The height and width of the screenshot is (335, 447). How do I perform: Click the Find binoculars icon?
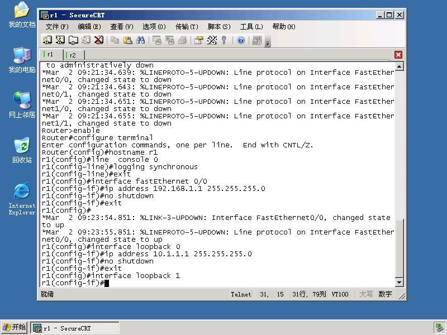point(141,40)
